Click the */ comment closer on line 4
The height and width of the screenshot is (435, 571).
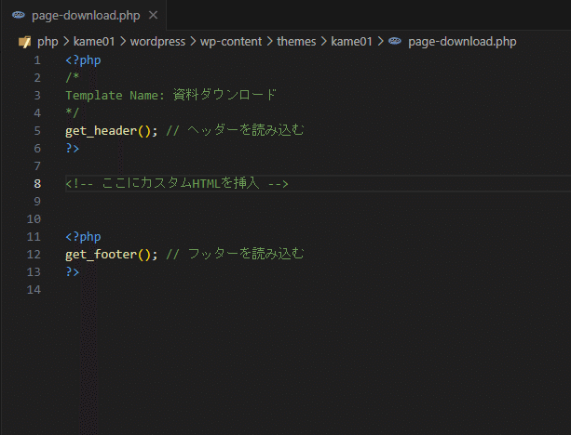point(72,112)
